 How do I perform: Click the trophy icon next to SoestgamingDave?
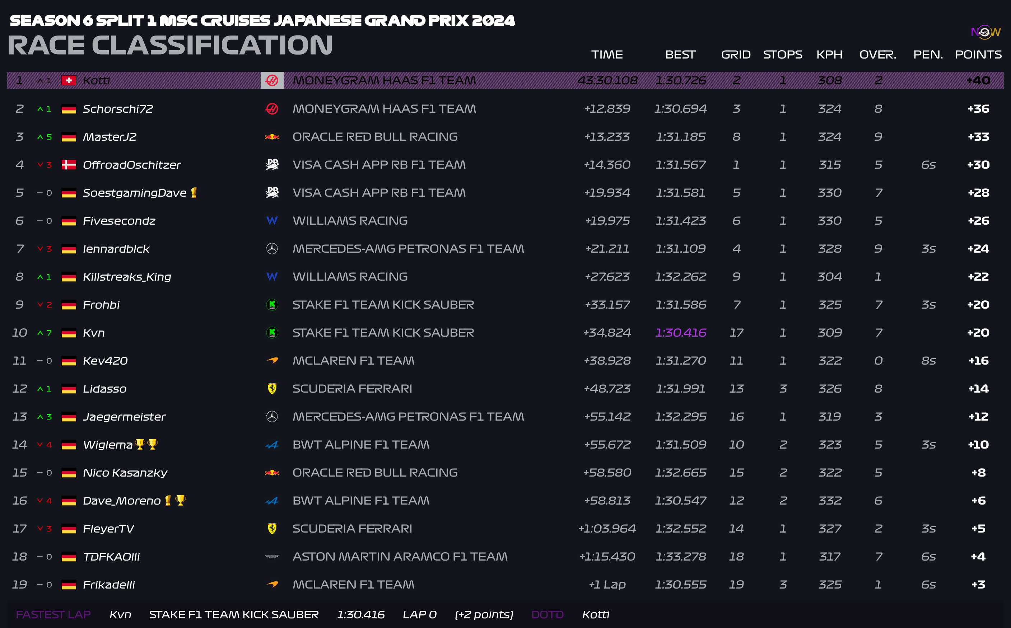click(194, 193)
